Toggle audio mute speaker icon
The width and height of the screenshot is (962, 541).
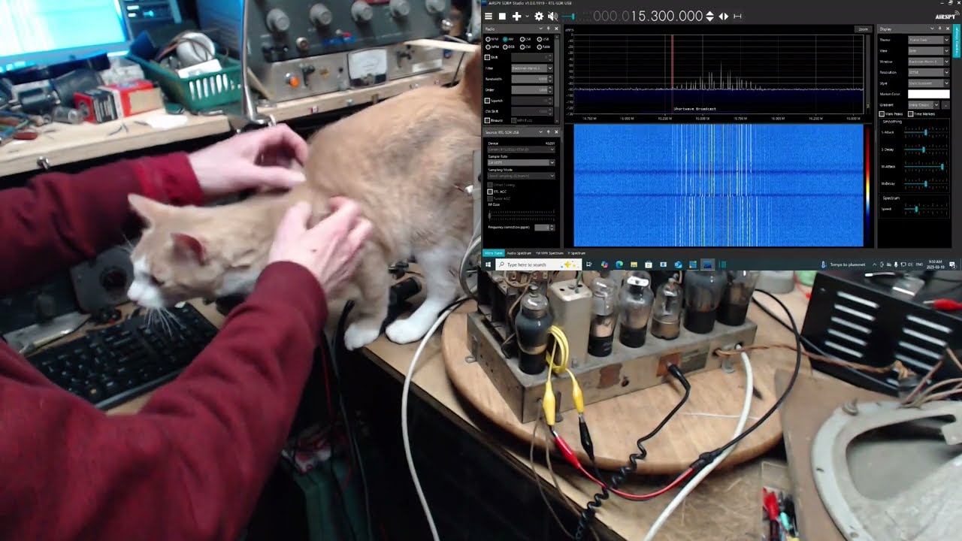click(x=553, y=16)
